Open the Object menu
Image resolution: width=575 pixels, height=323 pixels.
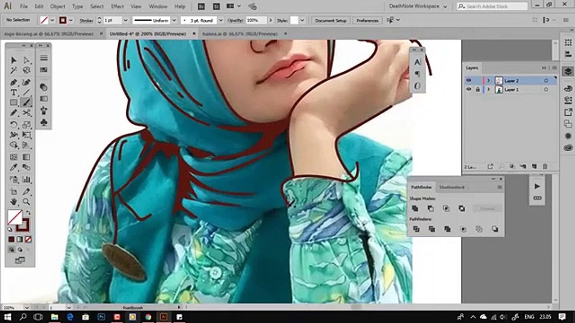click(x=57, y=7)
